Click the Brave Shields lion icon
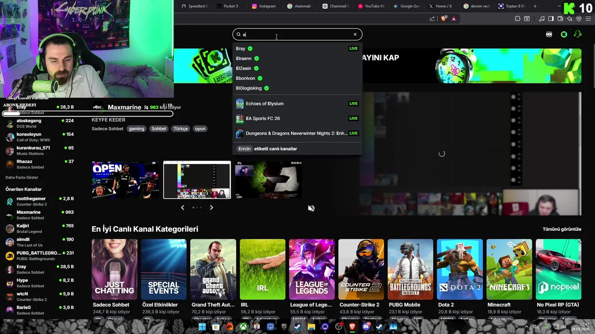This screenshot has width=595, height=334. click(444, 19)
